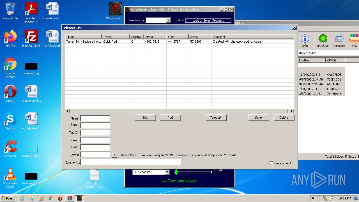Click the YPos input field
Viewport: 359px width, 202px height.
[x=95, y=147]
